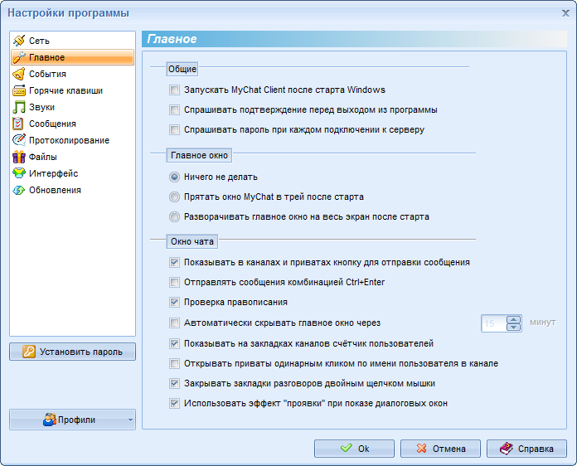Select Обновления in the sidebar
The height and width of the screenshot is (466, 577).
pyautogui.click(x=72, y=190)
